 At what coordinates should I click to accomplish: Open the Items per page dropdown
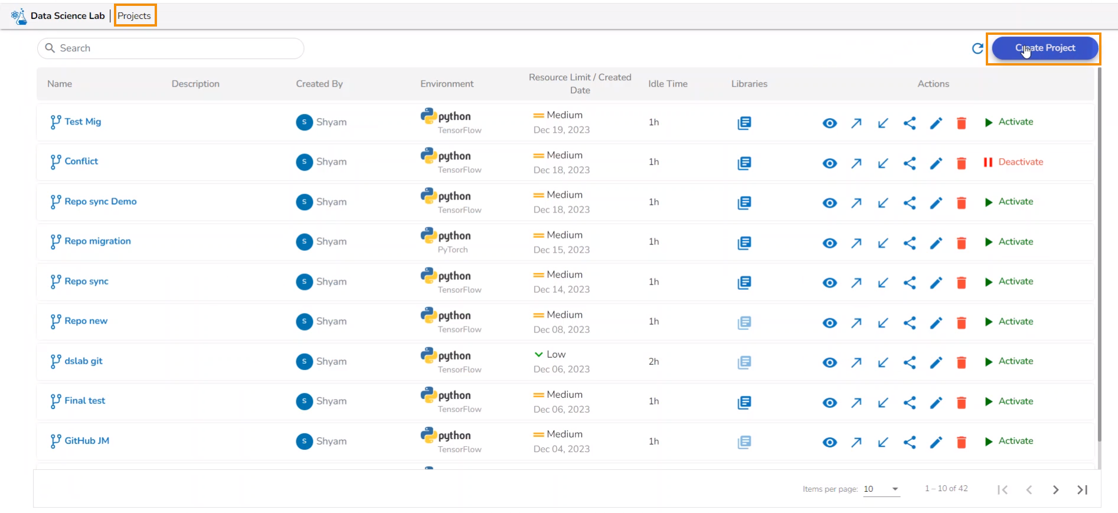(x=881, y=489)
